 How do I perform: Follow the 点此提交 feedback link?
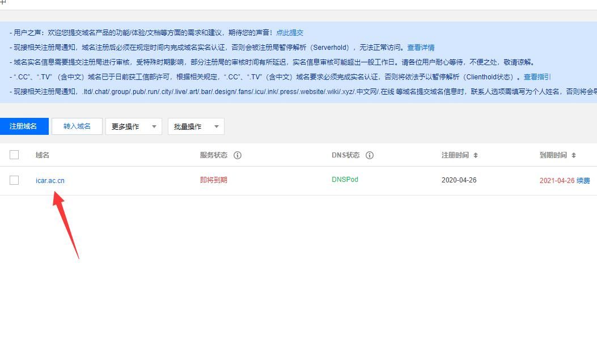coord(290,33)
